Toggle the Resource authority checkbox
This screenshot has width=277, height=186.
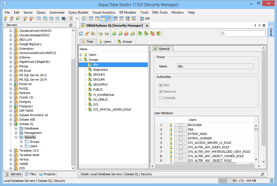161,91
